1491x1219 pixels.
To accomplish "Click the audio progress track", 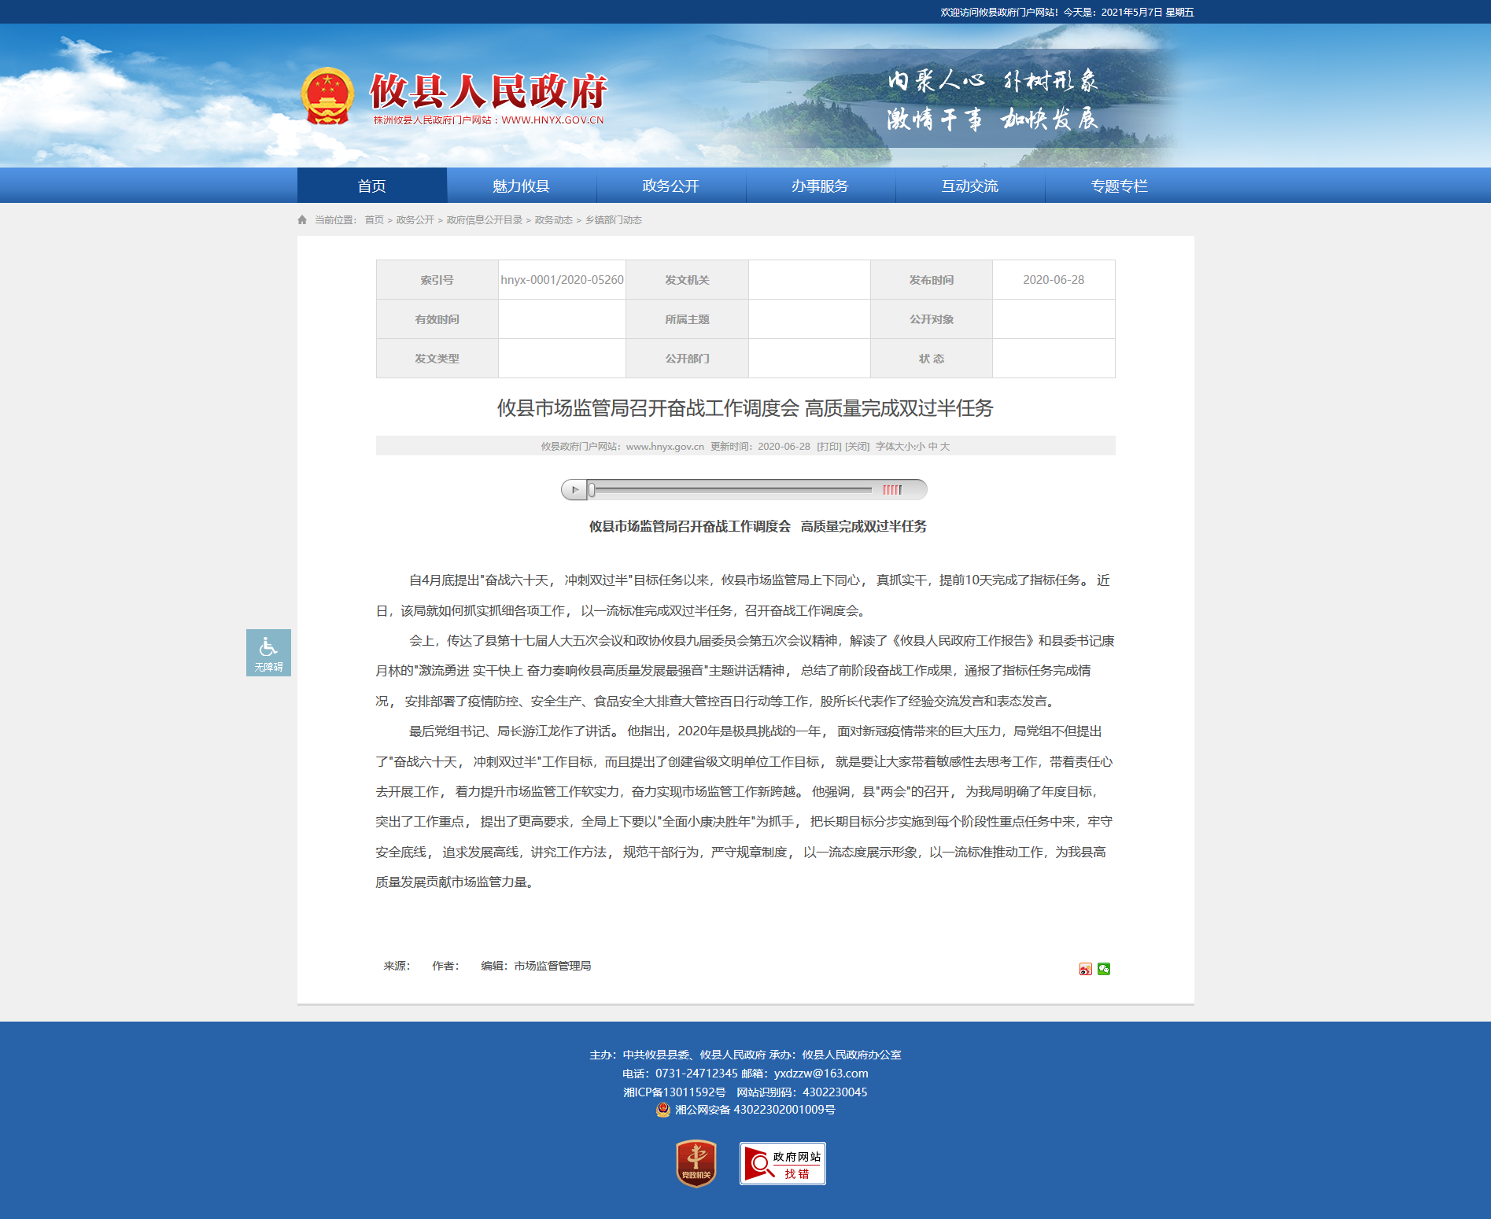I will [x=732, y=490].
